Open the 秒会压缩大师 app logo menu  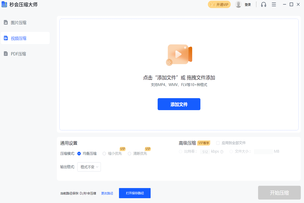4,4
